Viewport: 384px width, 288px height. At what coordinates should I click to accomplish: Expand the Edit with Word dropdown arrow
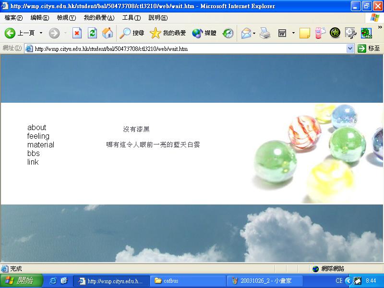point(293,33)
